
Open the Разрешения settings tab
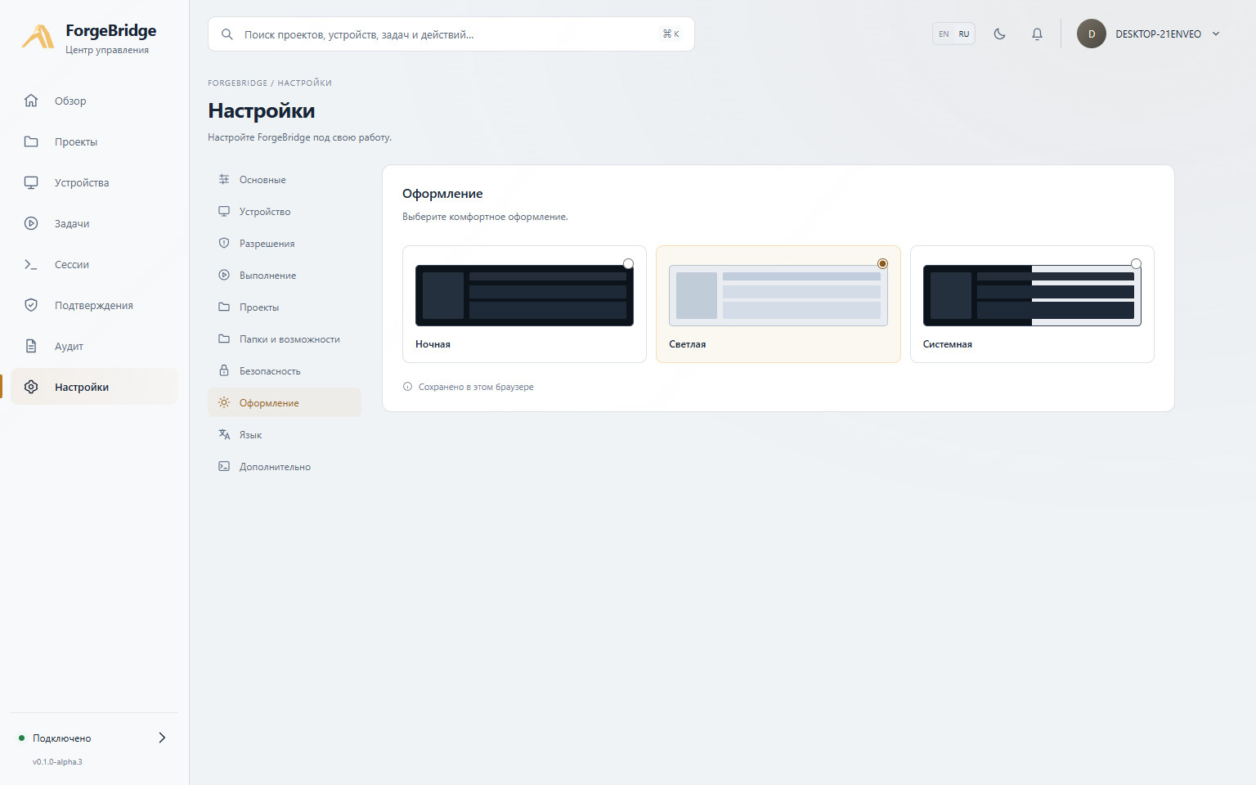pyautogui.click(x=285, y=243)
